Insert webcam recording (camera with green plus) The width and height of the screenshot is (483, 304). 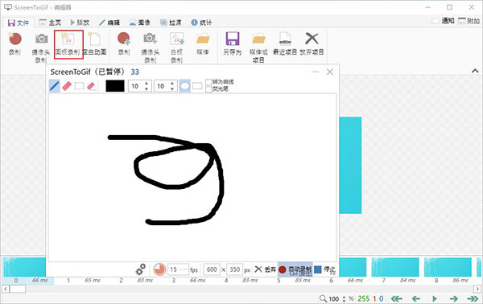[x=150, y=47]
